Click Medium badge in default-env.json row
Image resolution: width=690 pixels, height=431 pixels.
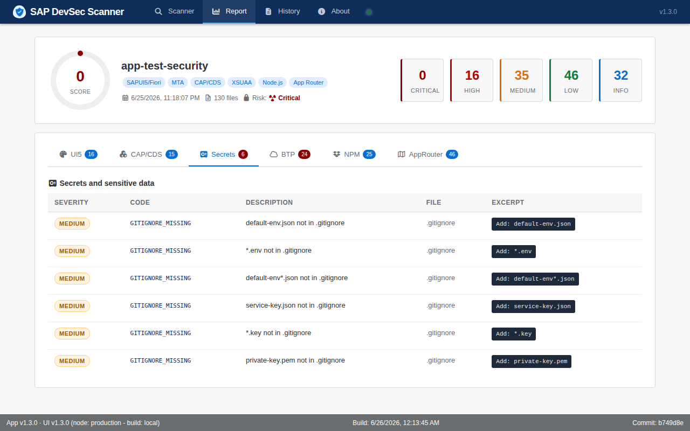coord(72,224)
